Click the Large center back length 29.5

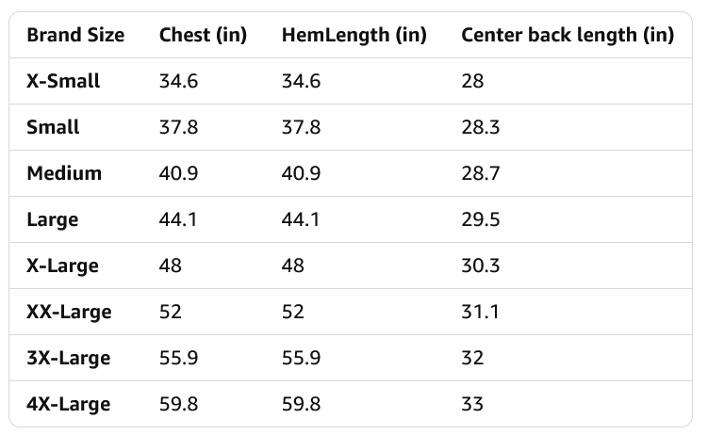[x=481, y=219]
